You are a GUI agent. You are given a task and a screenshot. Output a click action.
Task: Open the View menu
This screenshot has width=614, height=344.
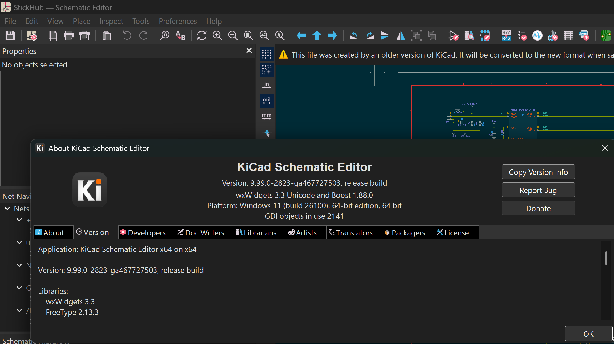click(56, 21)
